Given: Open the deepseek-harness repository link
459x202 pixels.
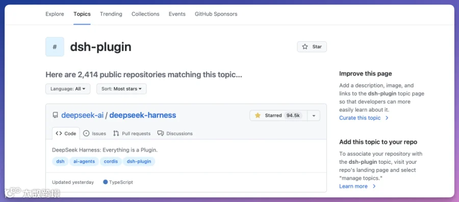Looking at the screenshot, I should coord(143,116).
